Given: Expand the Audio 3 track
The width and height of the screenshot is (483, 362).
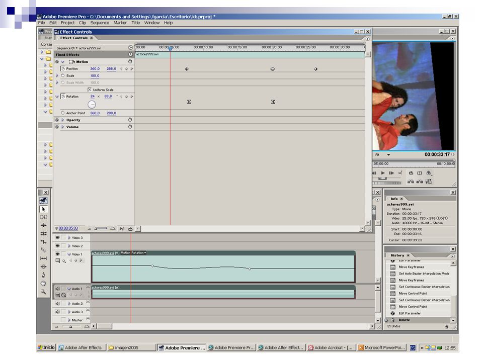Looking at the screenshot, I should coord(69,312).
